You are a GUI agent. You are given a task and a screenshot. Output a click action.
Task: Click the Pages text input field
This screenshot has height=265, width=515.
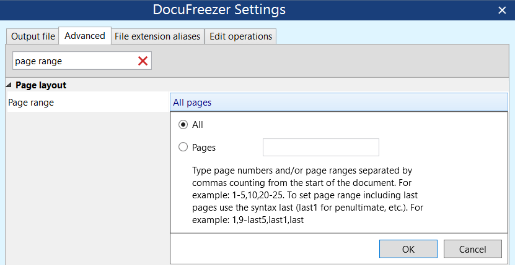321,148
